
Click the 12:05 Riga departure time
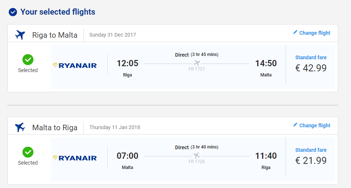(128, 63)
